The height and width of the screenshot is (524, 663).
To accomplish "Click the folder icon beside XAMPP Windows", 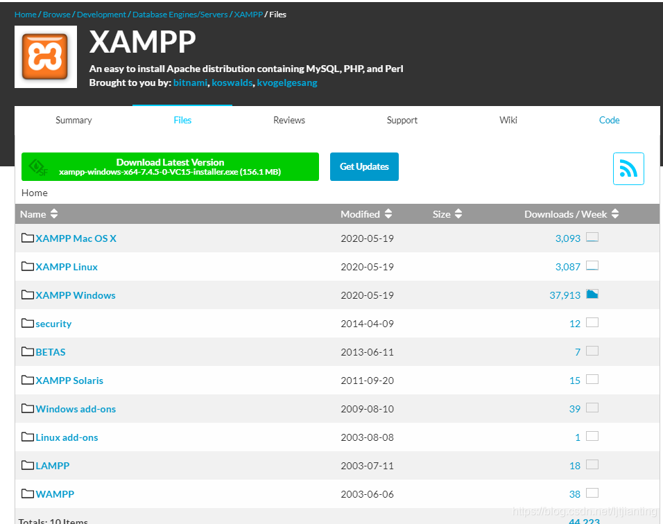I will click(x=28, y=295).
